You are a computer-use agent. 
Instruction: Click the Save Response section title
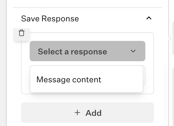pos(50,19)
